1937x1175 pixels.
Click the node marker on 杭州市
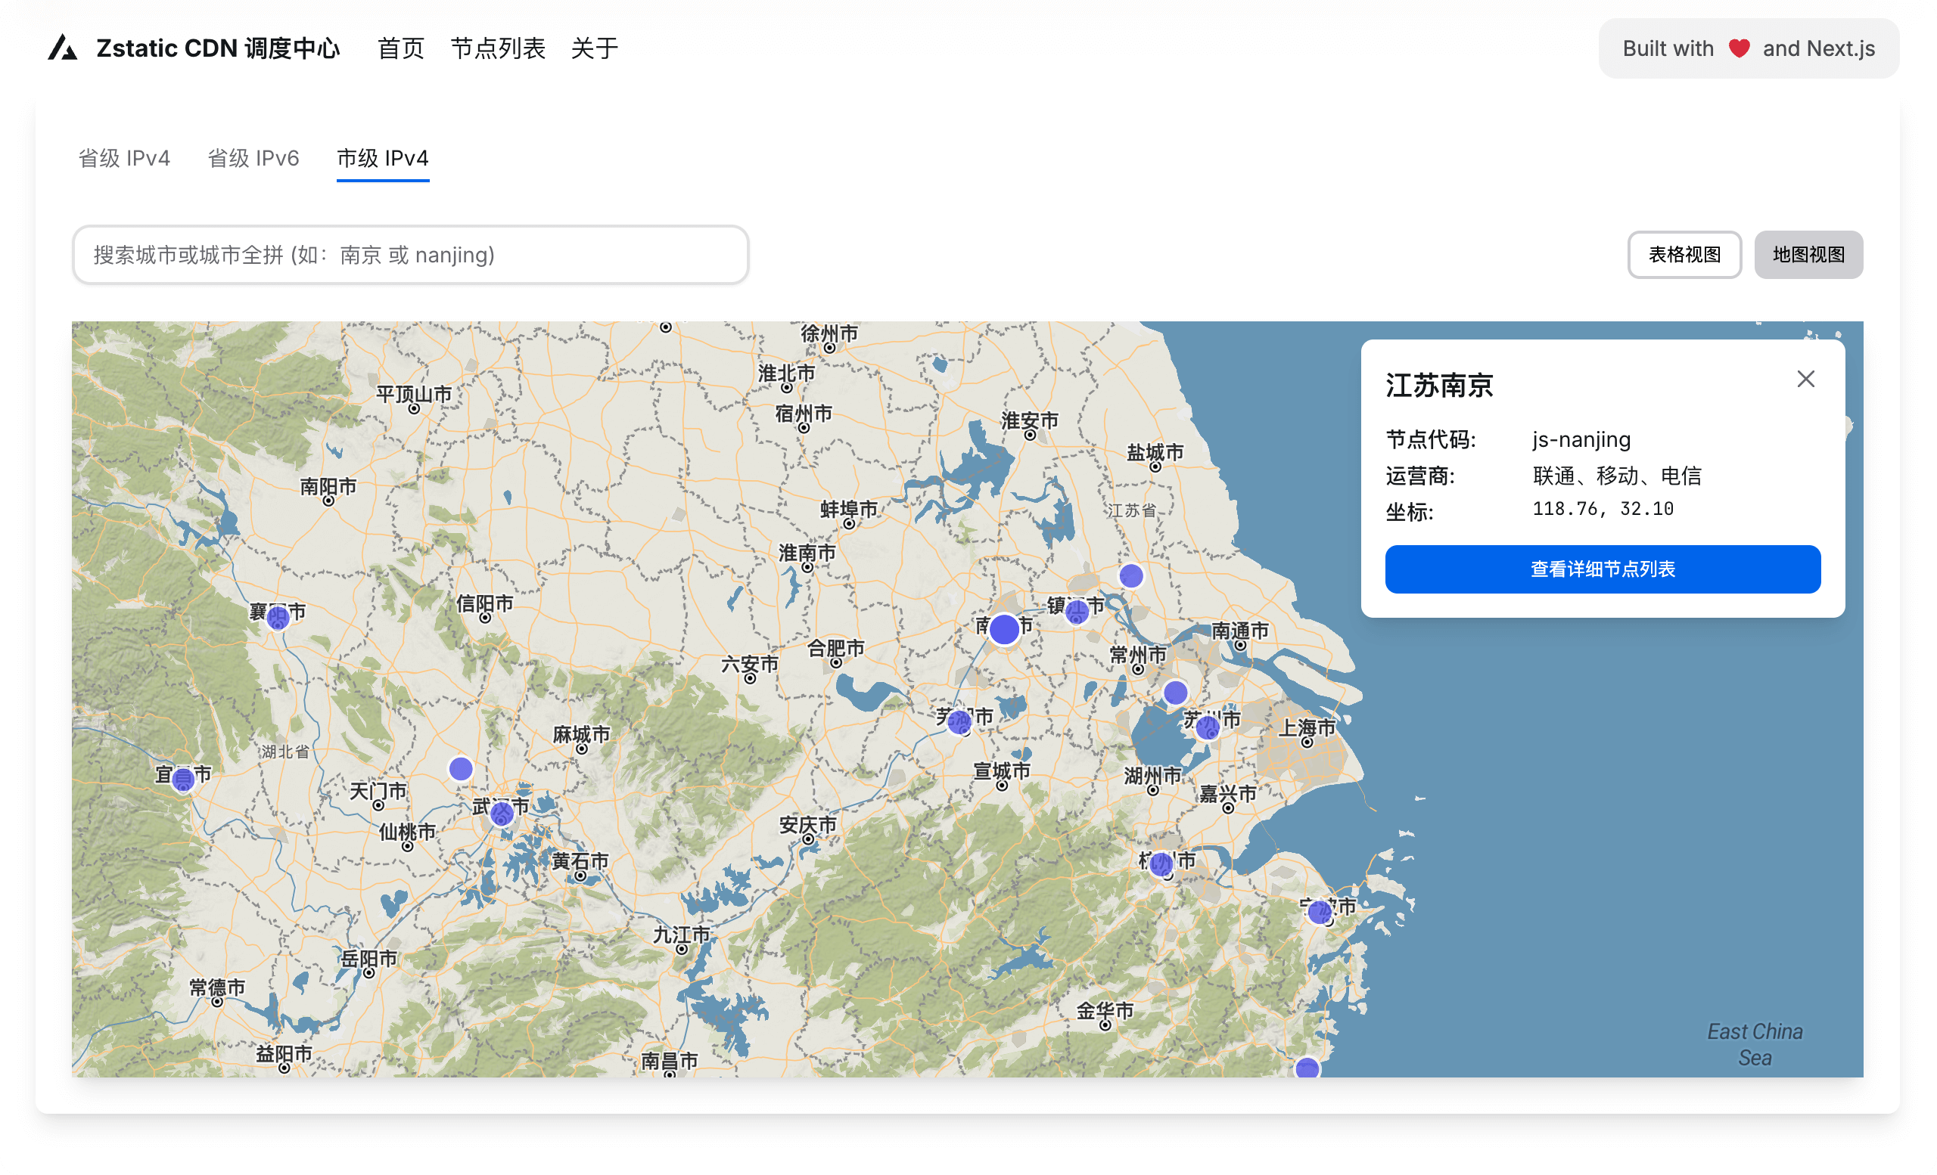(1161, 865)
